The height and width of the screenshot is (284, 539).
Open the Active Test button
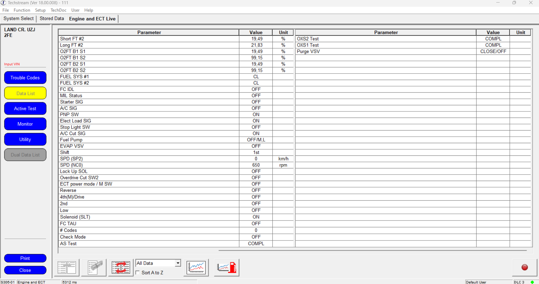click(25, 109)
